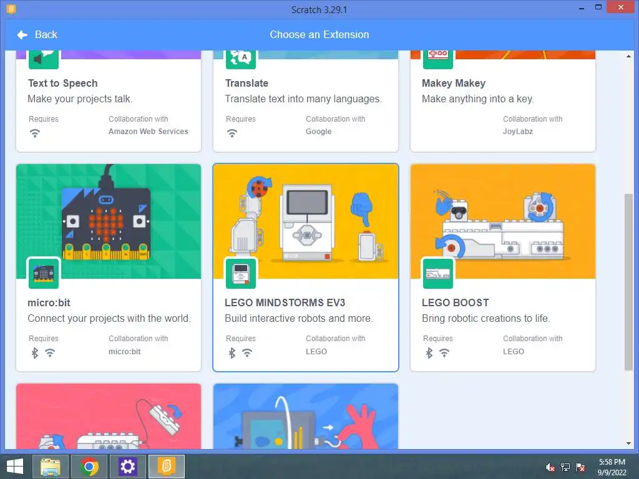The image size is (639, 479).
Task: Click the 'Google' collaboration text
Action: (319, 132)
